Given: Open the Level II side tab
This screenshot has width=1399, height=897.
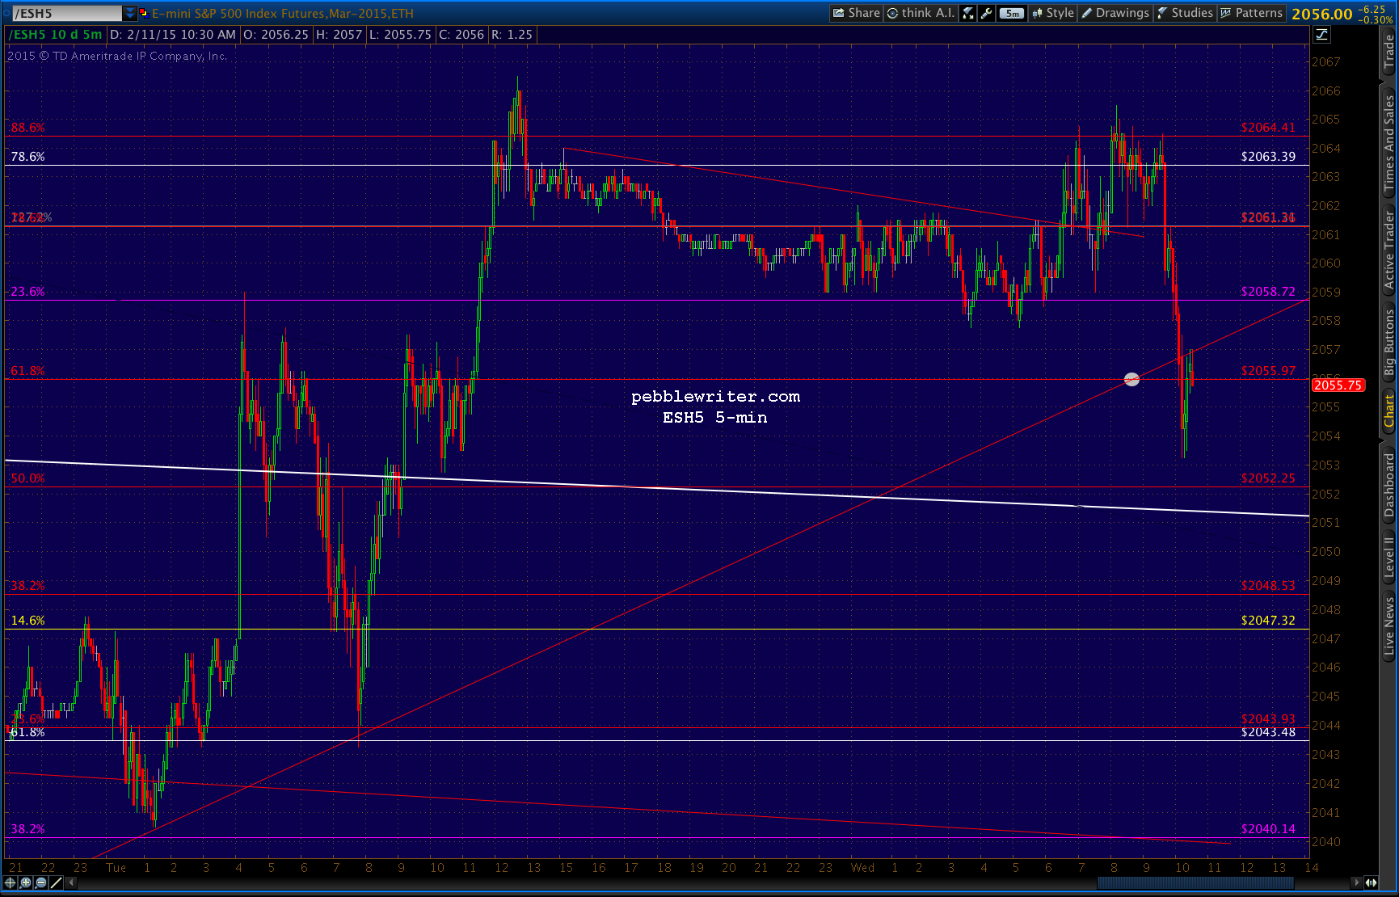Looking at the screenshot, I should coord(1389,558).
